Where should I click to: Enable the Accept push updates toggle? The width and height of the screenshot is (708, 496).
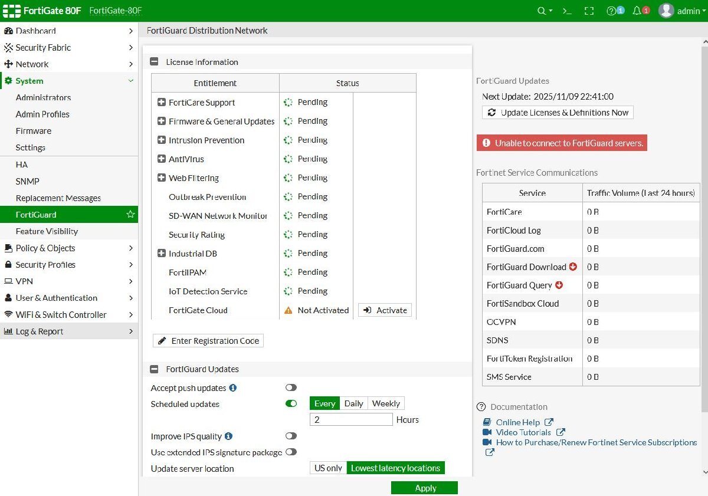(291, 387)
